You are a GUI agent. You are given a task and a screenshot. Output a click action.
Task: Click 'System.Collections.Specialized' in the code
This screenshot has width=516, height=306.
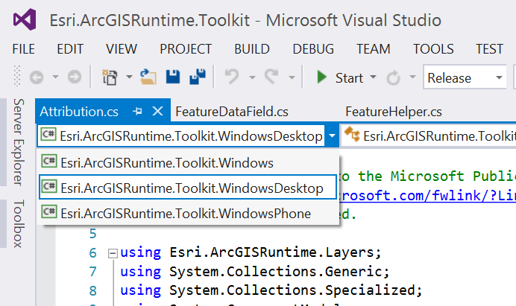pos(292,290)
